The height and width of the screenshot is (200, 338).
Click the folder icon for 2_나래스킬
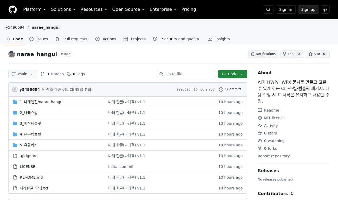15,113
